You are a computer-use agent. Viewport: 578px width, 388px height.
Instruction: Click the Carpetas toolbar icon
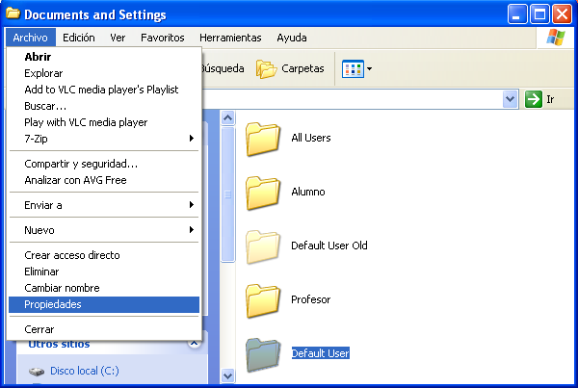click(267, 69)
